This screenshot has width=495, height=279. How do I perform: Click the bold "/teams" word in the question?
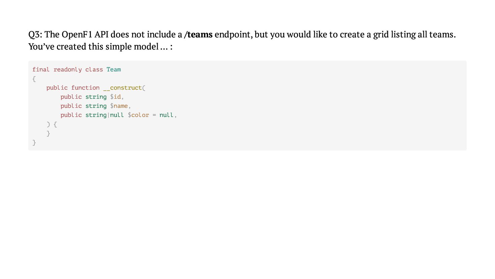point(198,35)
